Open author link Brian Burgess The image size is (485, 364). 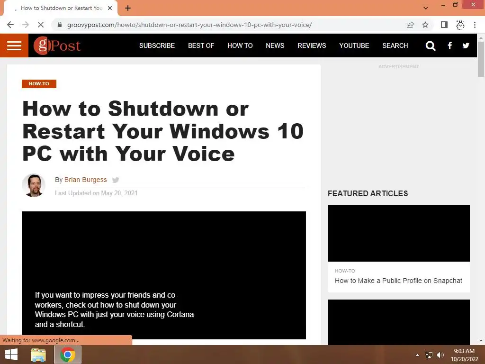86,180
